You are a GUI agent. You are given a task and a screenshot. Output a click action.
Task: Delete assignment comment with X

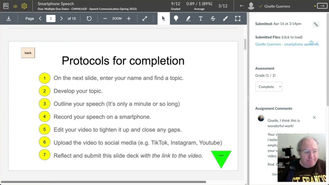(x=314, y=117)
